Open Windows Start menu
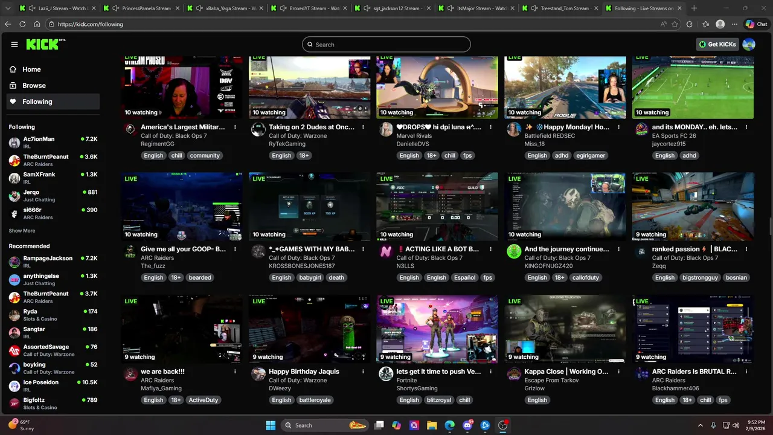The width and height of the screenshot is (773, 435). [x=271, y=425]
